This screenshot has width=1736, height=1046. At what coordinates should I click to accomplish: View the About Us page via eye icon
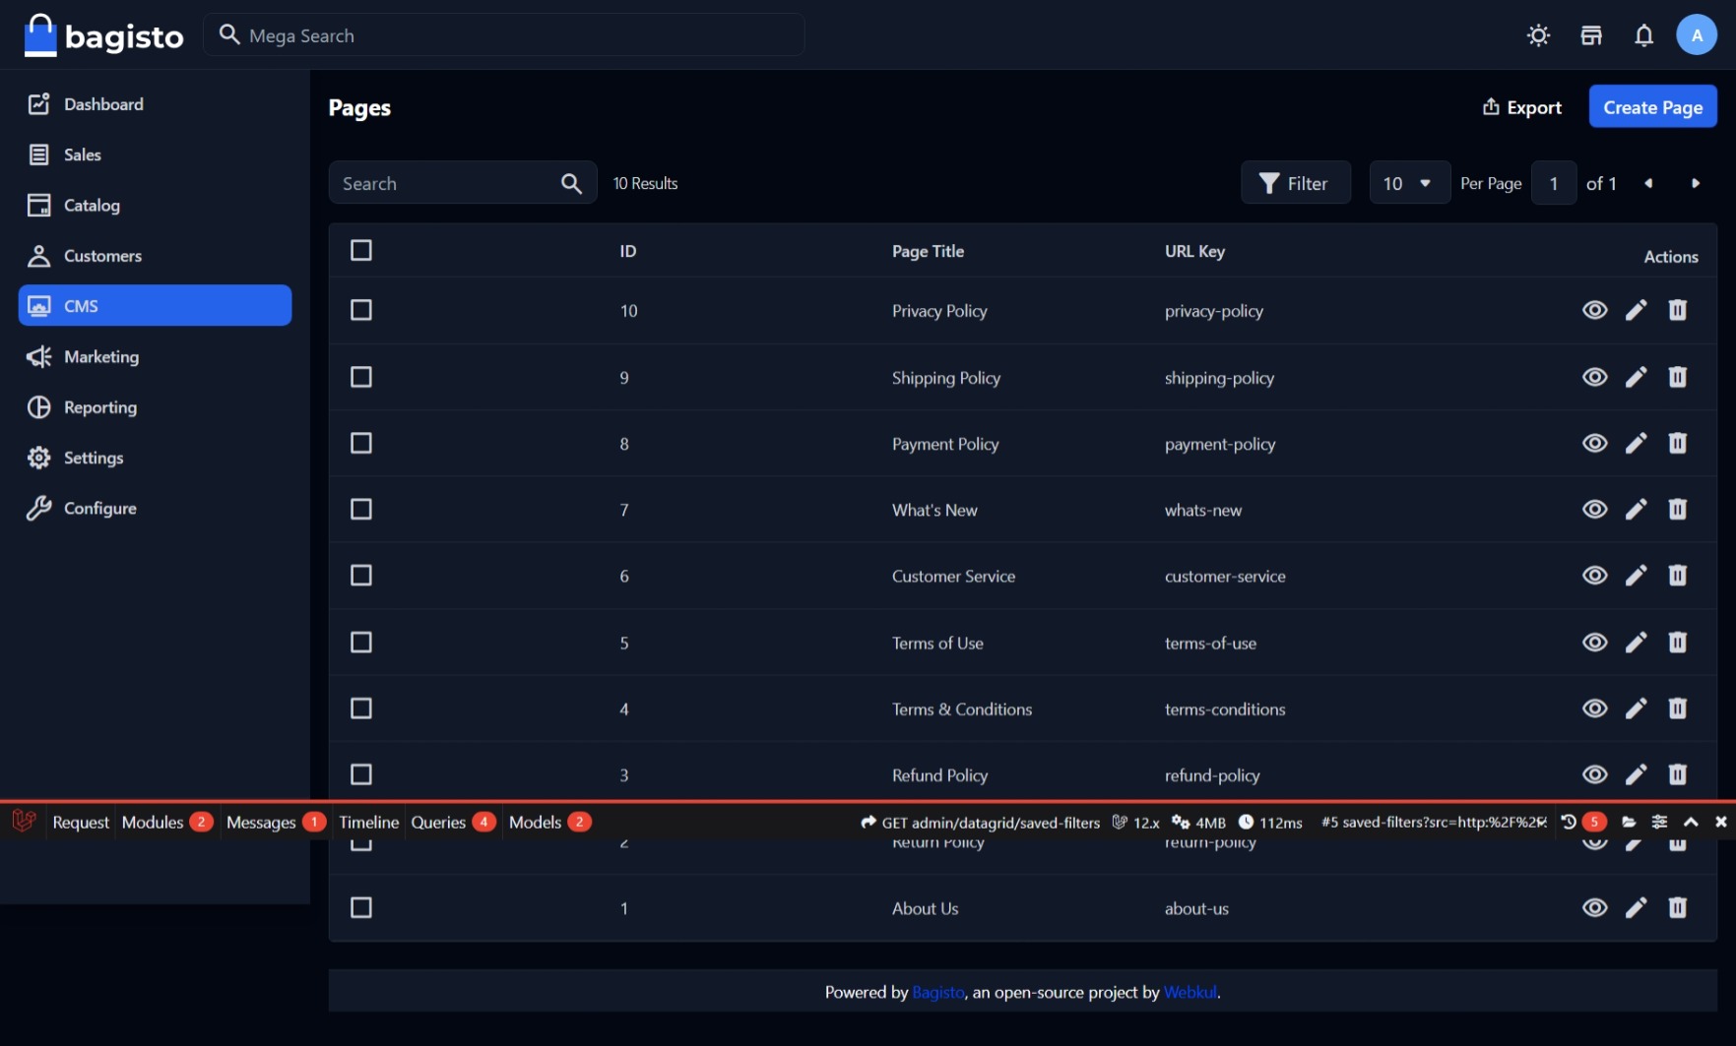pyautogui.click(x=1594, y=908)
